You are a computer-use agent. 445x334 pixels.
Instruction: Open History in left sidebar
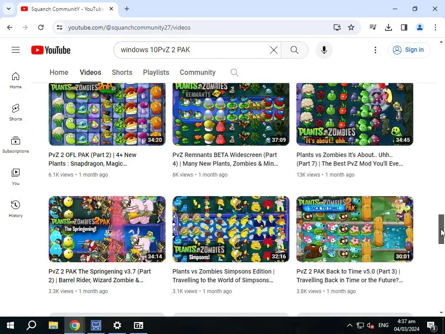16,209
